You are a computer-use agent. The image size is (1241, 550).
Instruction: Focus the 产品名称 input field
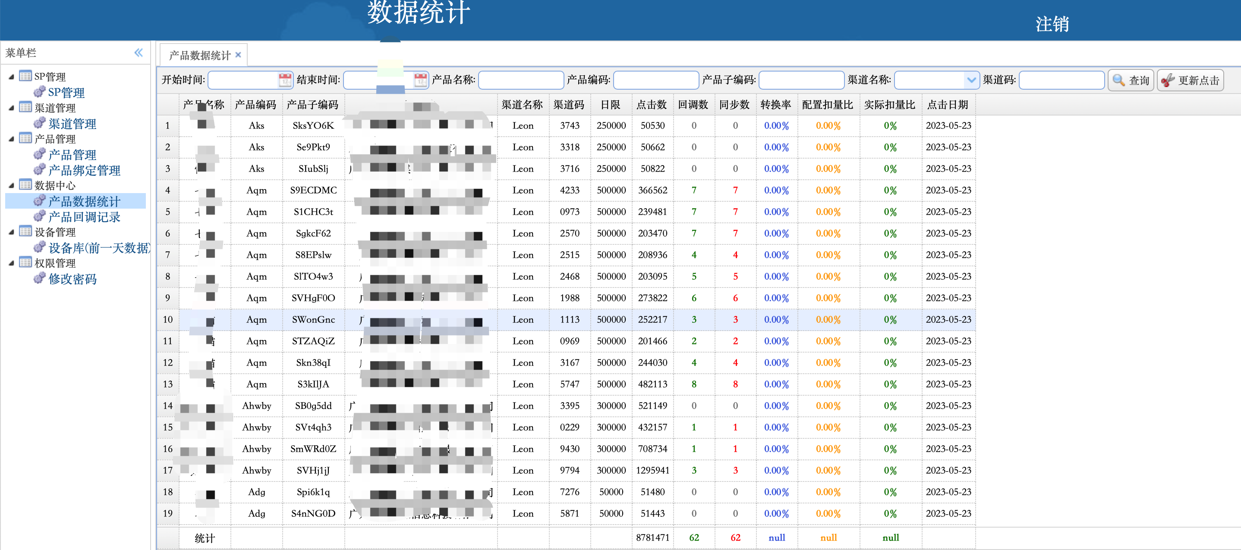click(x=521, y=80)
